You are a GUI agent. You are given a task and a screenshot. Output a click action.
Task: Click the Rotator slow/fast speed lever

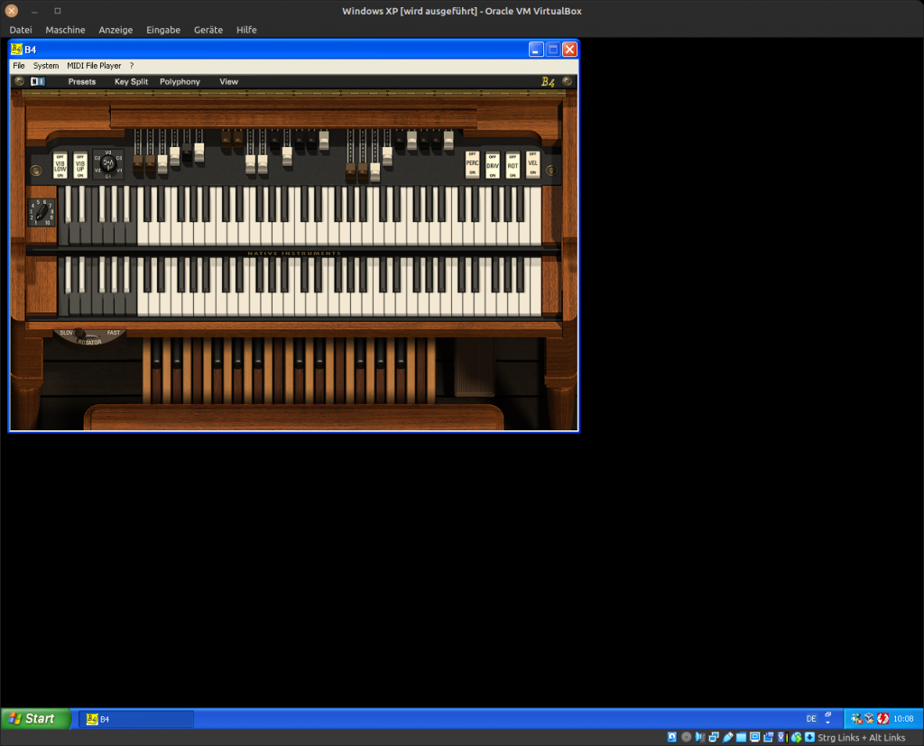coord(81,334)
